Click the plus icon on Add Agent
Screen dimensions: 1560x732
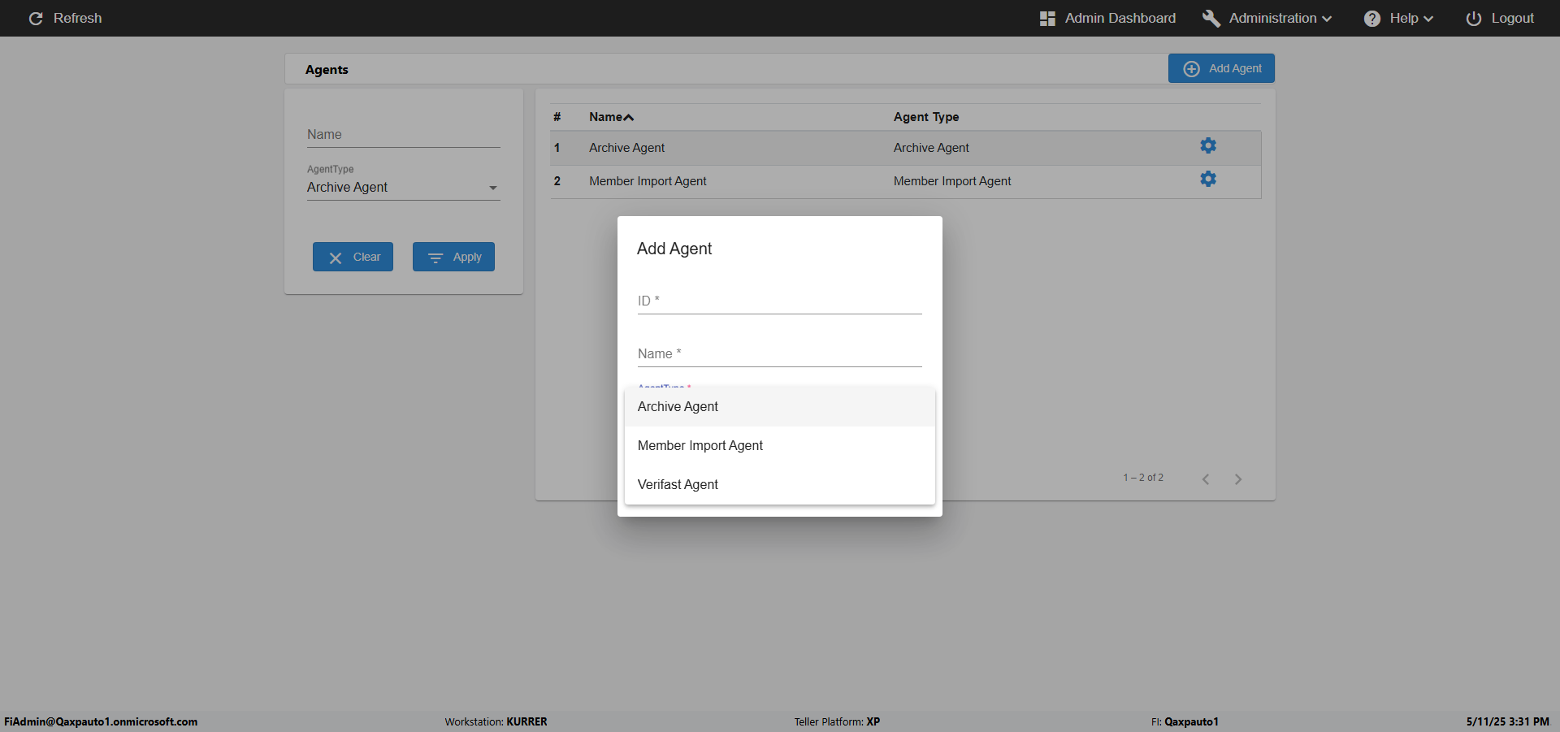tap(1191, 69)
